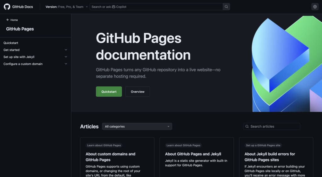The image size is (322, 177).
Task: Expand Set up site with Jekyll chevron
Action: [x=66, y=57]
